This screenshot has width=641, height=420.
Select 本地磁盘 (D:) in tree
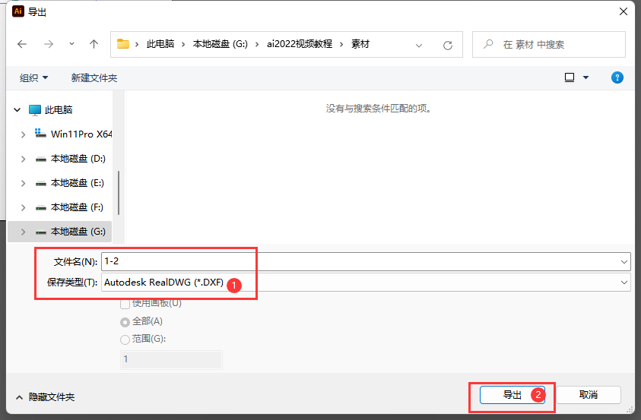[70, 159]
